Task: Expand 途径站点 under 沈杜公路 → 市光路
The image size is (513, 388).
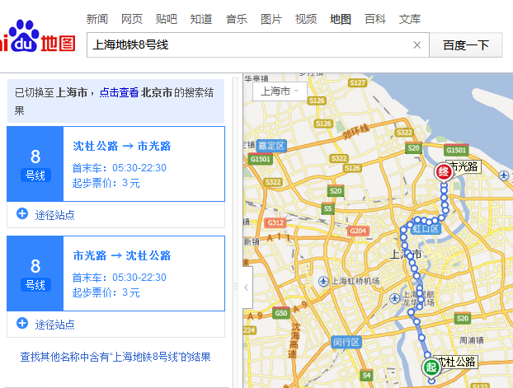Action: (x=46, y=215)
